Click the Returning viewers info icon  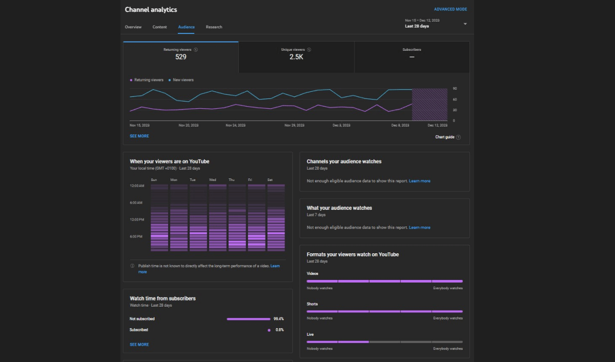[196, 50]
